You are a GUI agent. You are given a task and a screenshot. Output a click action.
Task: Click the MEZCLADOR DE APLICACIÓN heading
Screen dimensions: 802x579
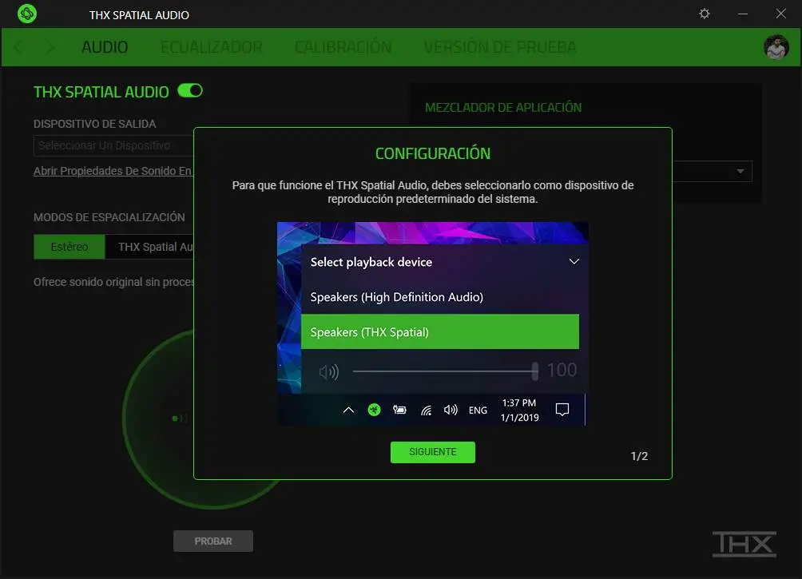click(x=503, y=107)
